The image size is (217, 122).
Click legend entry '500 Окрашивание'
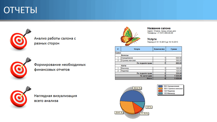tap(171, 86)
